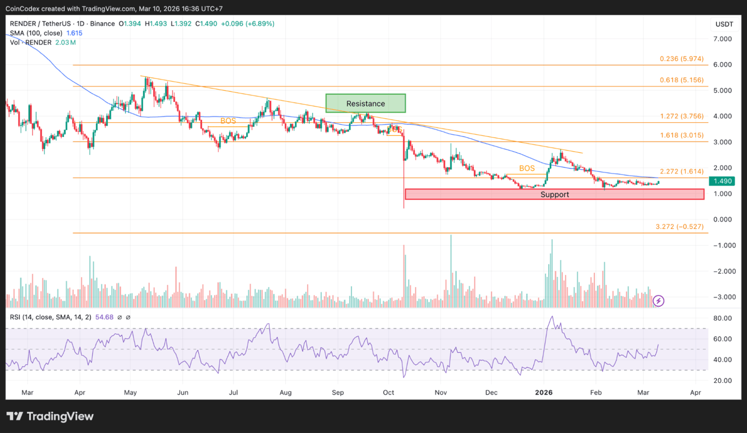This screenshot has width=747, height=433.
Task: Open the RENDER / TetherUS symbol search
Action: click(39, 24)
